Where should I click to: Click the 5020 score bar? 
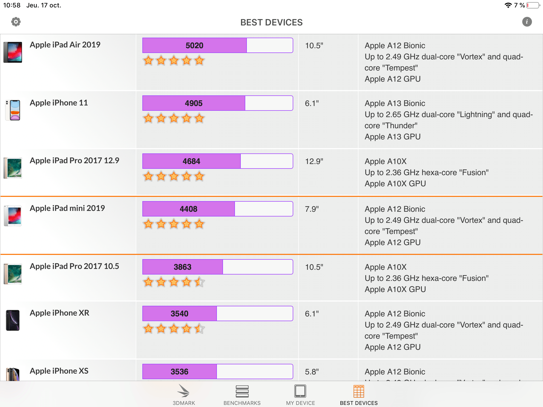pyautogui.click(x=217, y=45)
